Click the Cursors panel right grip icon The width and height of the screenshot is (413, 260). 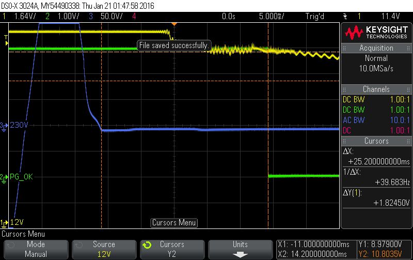[408, 141]
